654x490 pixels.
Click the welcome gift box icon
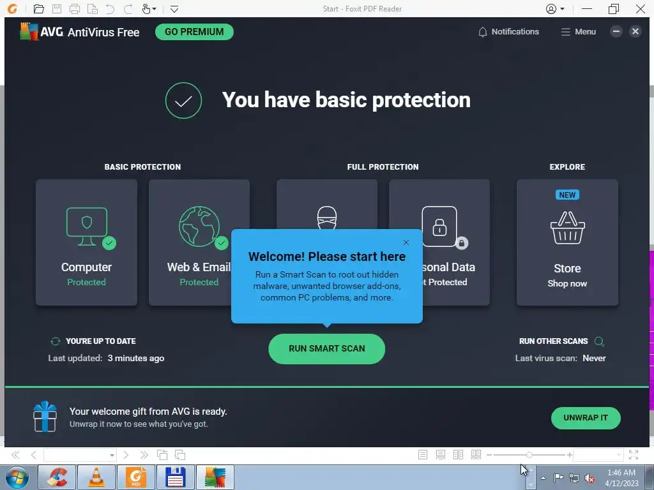point(45,417)
